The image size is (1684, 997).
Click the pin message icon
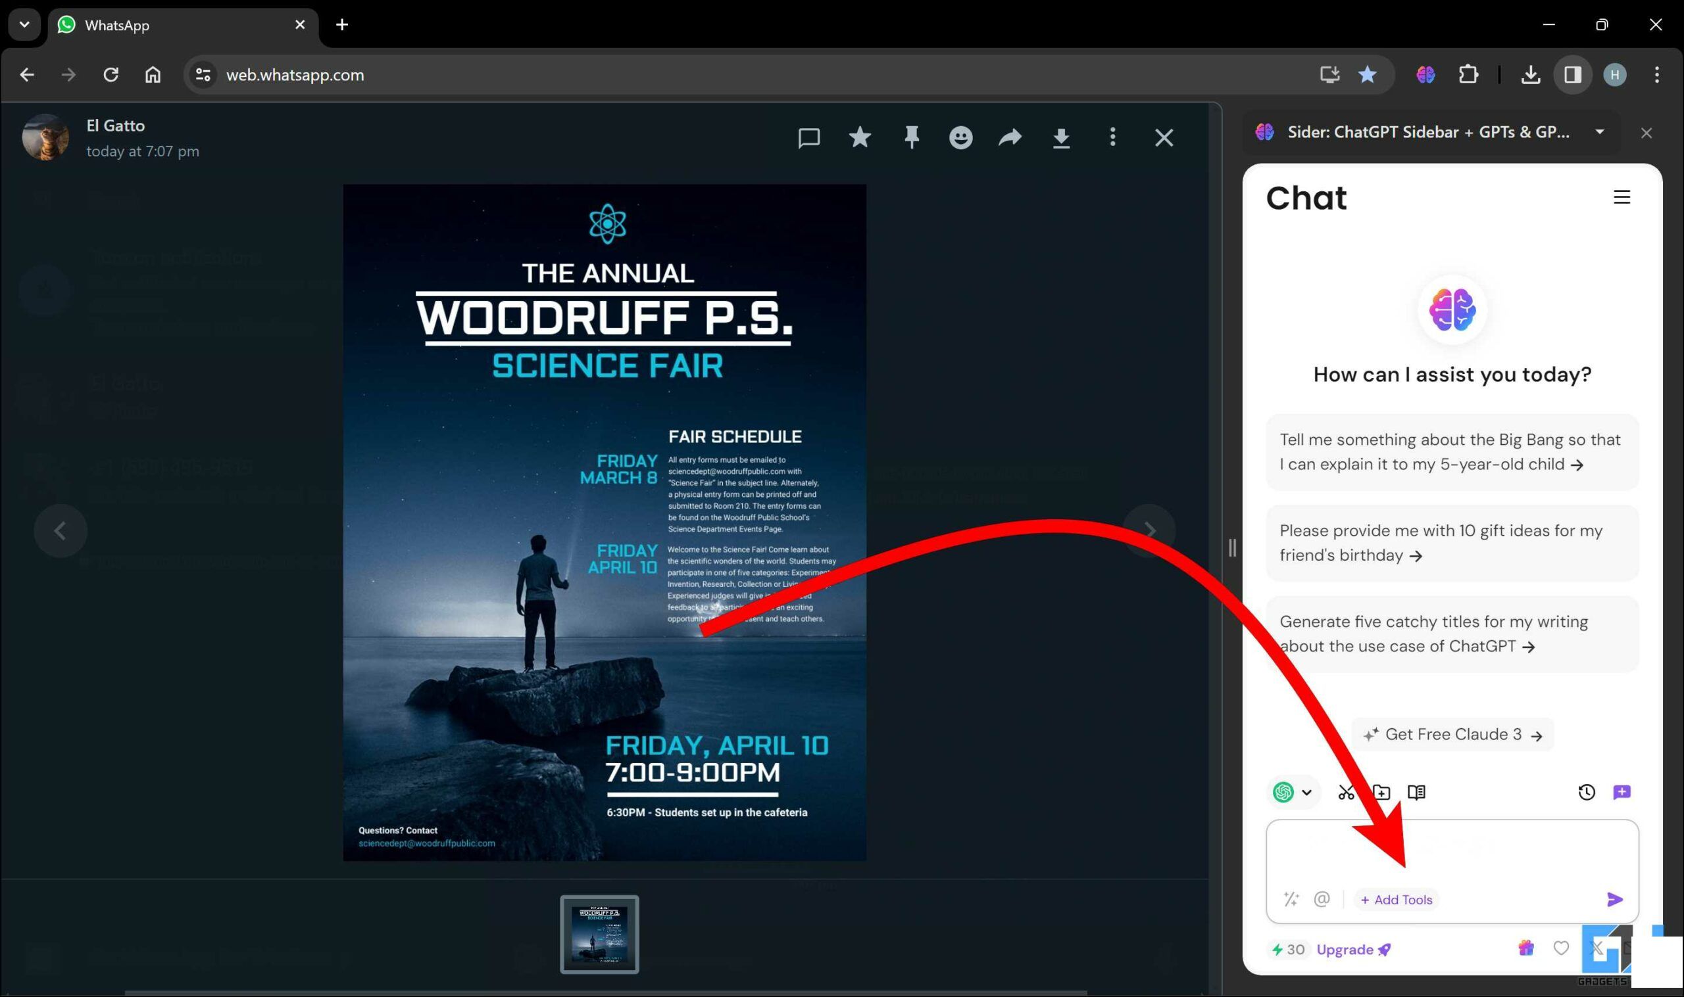(x=912, y=137)
